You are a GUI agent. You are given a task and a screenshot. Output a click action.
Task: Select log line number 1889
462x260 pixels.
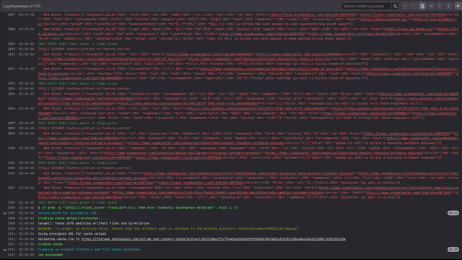[x=12, y=44]
